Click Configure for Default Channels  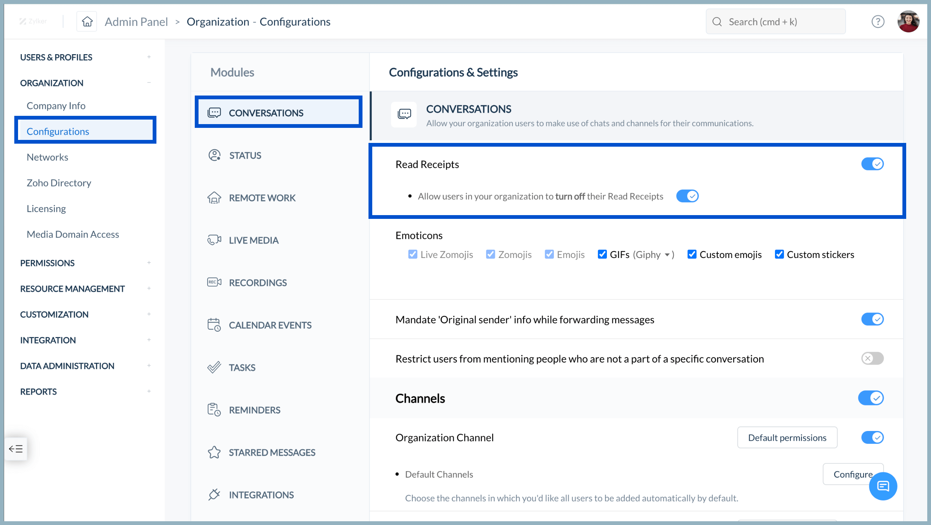[x=853, y=474]
